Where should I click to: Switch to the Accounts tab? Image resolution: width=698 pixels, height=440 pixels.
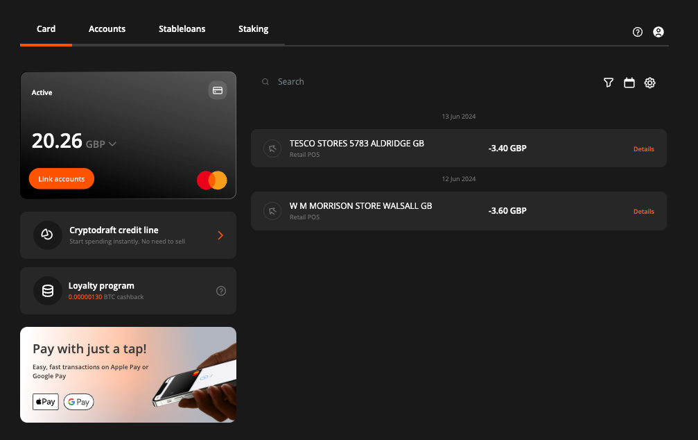(107, 28)
